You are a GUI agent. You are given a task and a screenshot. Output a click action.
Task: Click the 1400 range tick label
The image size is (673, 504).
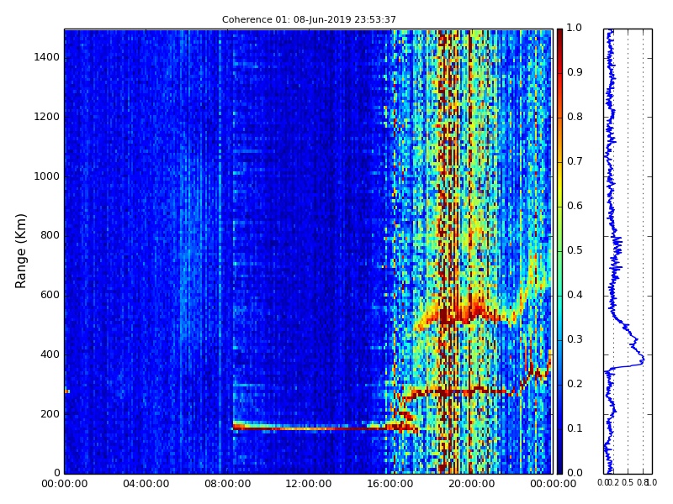click(47, 57)
